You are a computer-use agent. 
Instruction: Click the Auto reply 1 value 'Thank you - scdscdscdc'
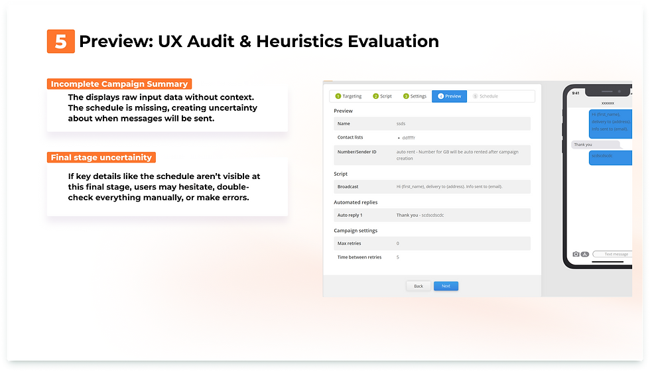420,215
